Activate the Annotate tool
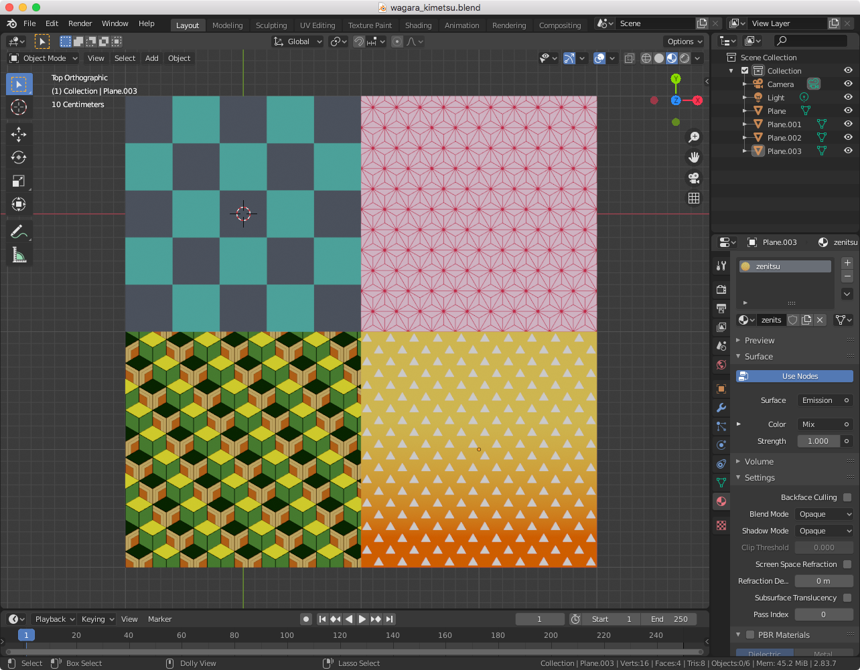This screenshot has height=670, width=860. (19, 231)
